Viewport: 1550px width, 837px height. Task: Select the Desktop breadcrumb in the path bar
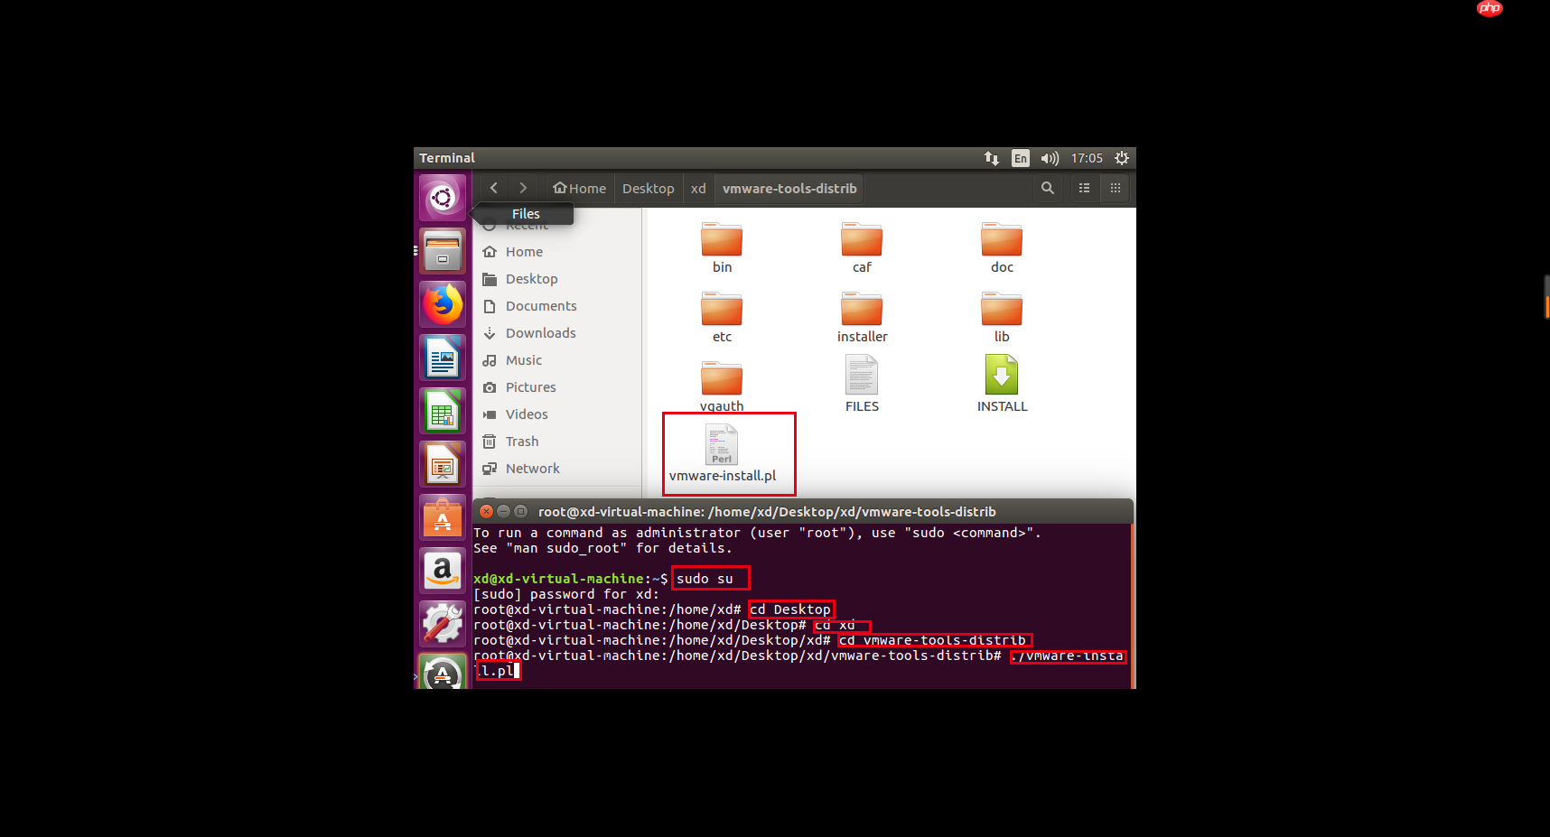click(648, 188)
